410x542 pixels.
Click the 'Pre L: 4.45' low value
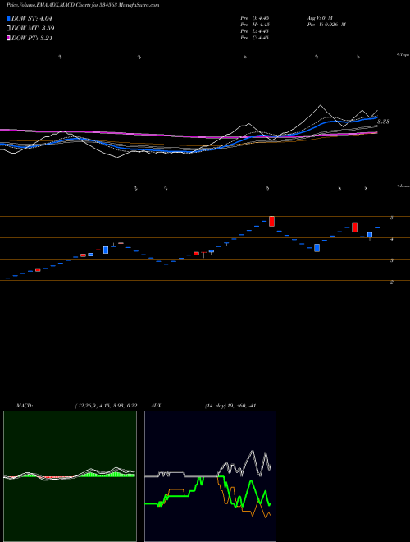[255, 31]
